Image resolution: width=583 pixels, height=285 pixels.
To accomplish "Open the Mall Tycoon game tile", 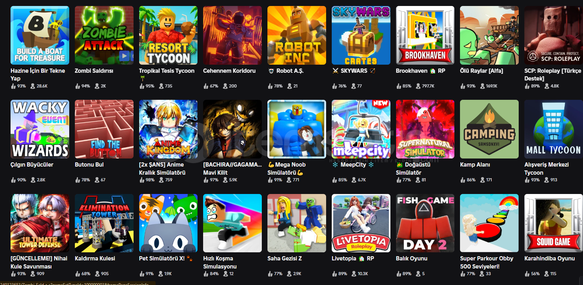I will (553, 129).
